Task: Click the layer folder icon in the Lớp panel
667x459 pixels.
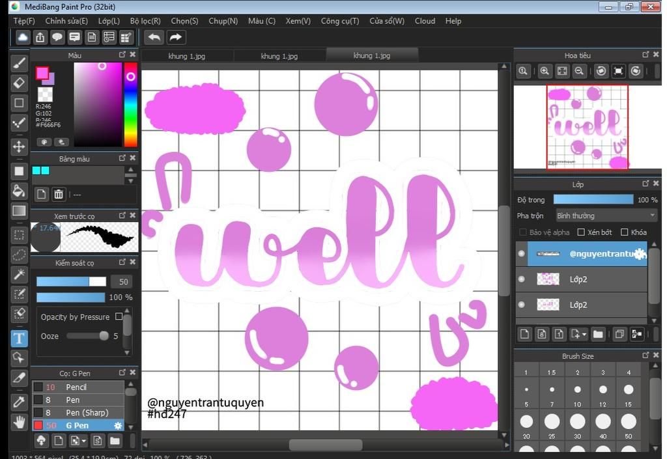Action: pos(598,334)
